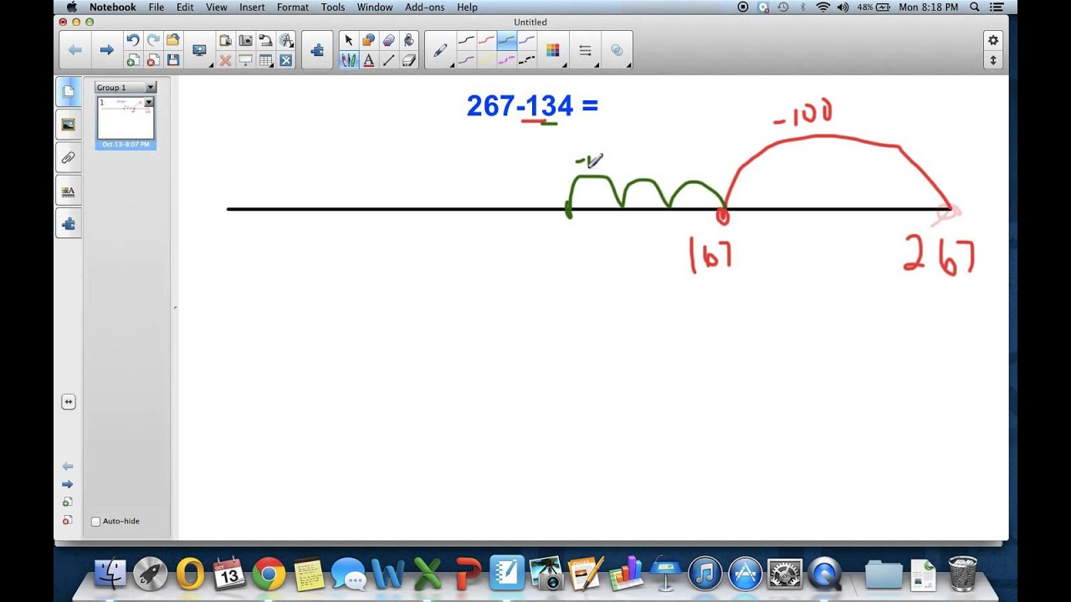Image resolution: width=1071 pixels, height=602 pixels.
Task: Open the transparency settings control
Action: click(617, 50)
